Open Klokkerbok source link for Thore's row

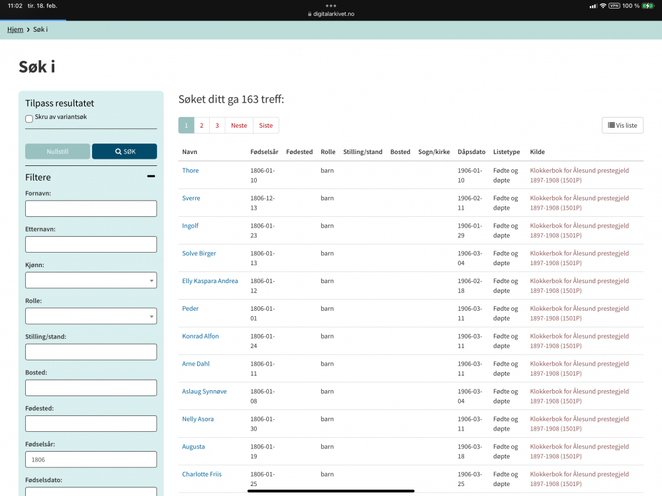(x=579, y=175)
